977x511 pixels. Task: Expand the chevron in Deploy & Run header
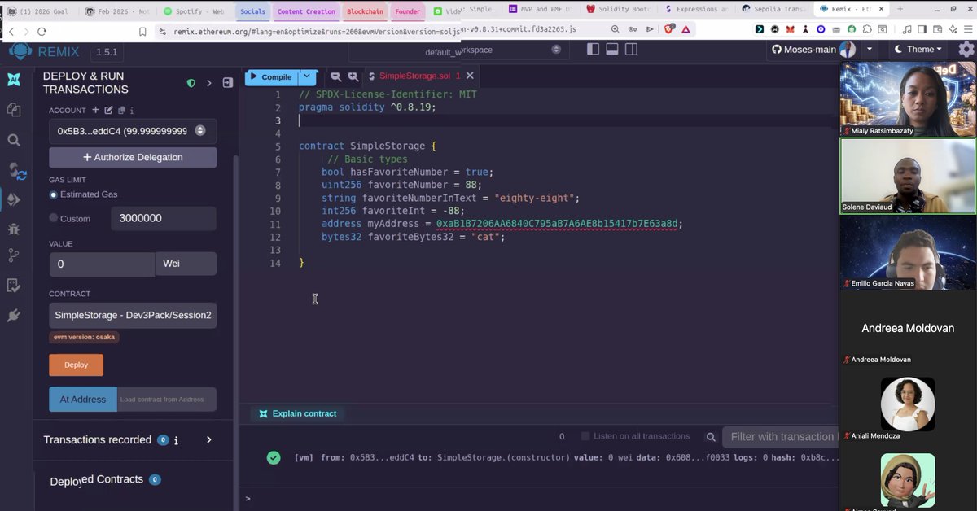(209, 83)
